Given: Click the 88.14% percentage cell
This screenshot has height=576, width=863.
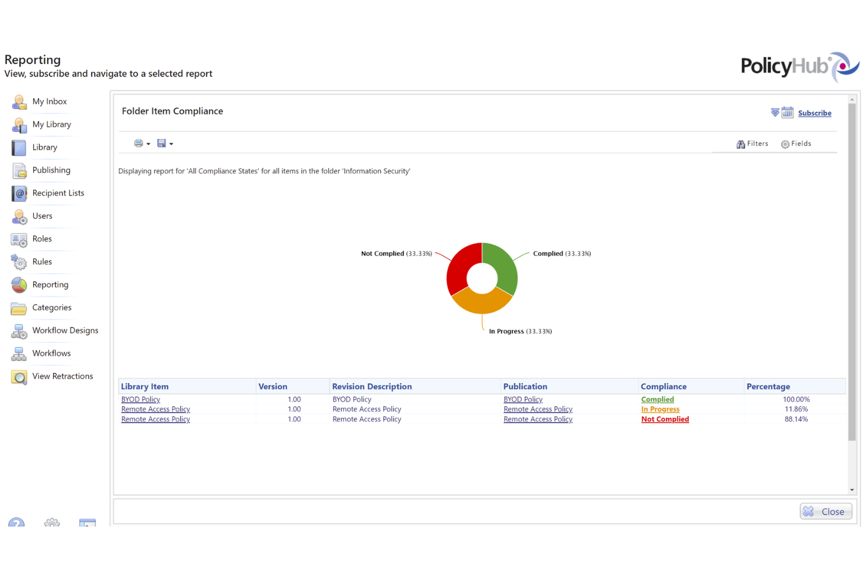Looking at the screenshot, I should coord(796,420).
